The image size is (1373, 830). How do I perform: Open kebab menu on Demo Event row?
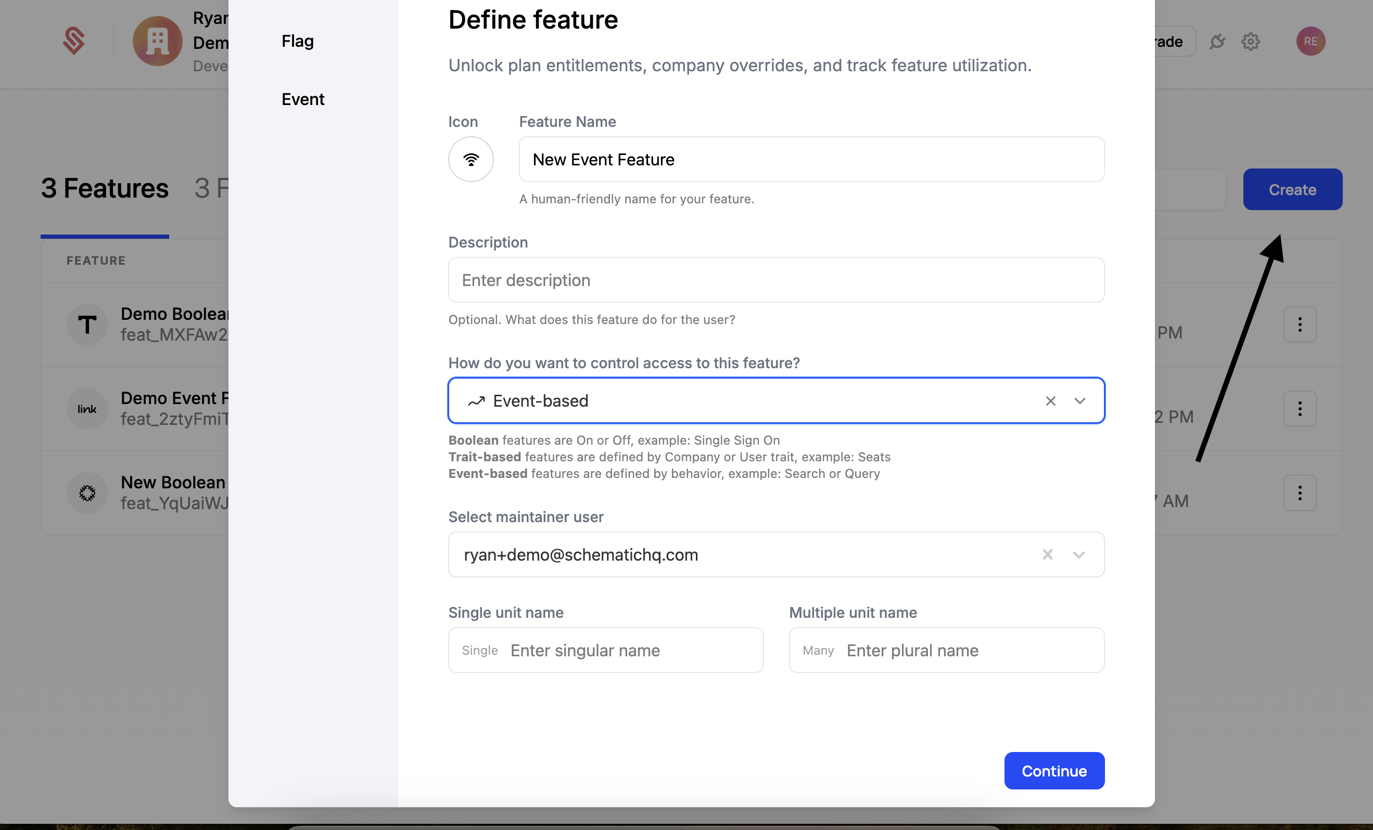tap(1300, 409)
